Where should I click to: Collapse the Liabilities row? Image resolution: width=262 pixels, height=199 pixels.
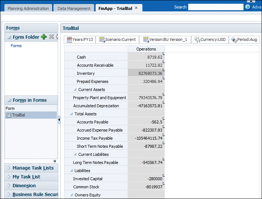coord(71,171)
